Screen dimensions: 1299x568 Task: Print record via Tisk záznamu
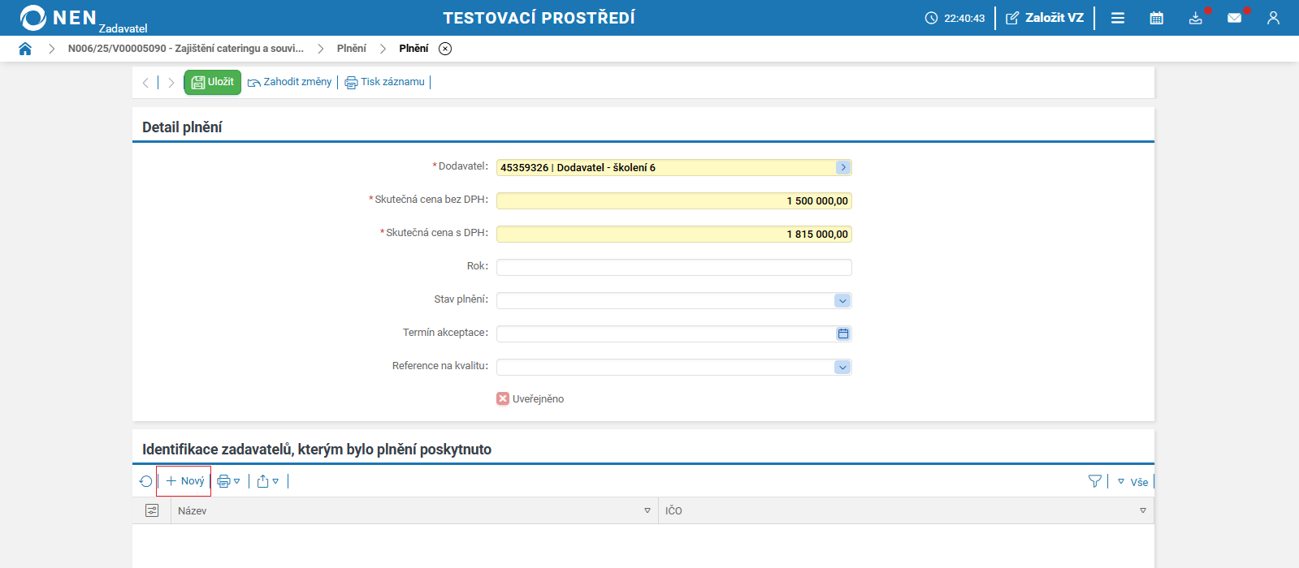tap(385, 82)
